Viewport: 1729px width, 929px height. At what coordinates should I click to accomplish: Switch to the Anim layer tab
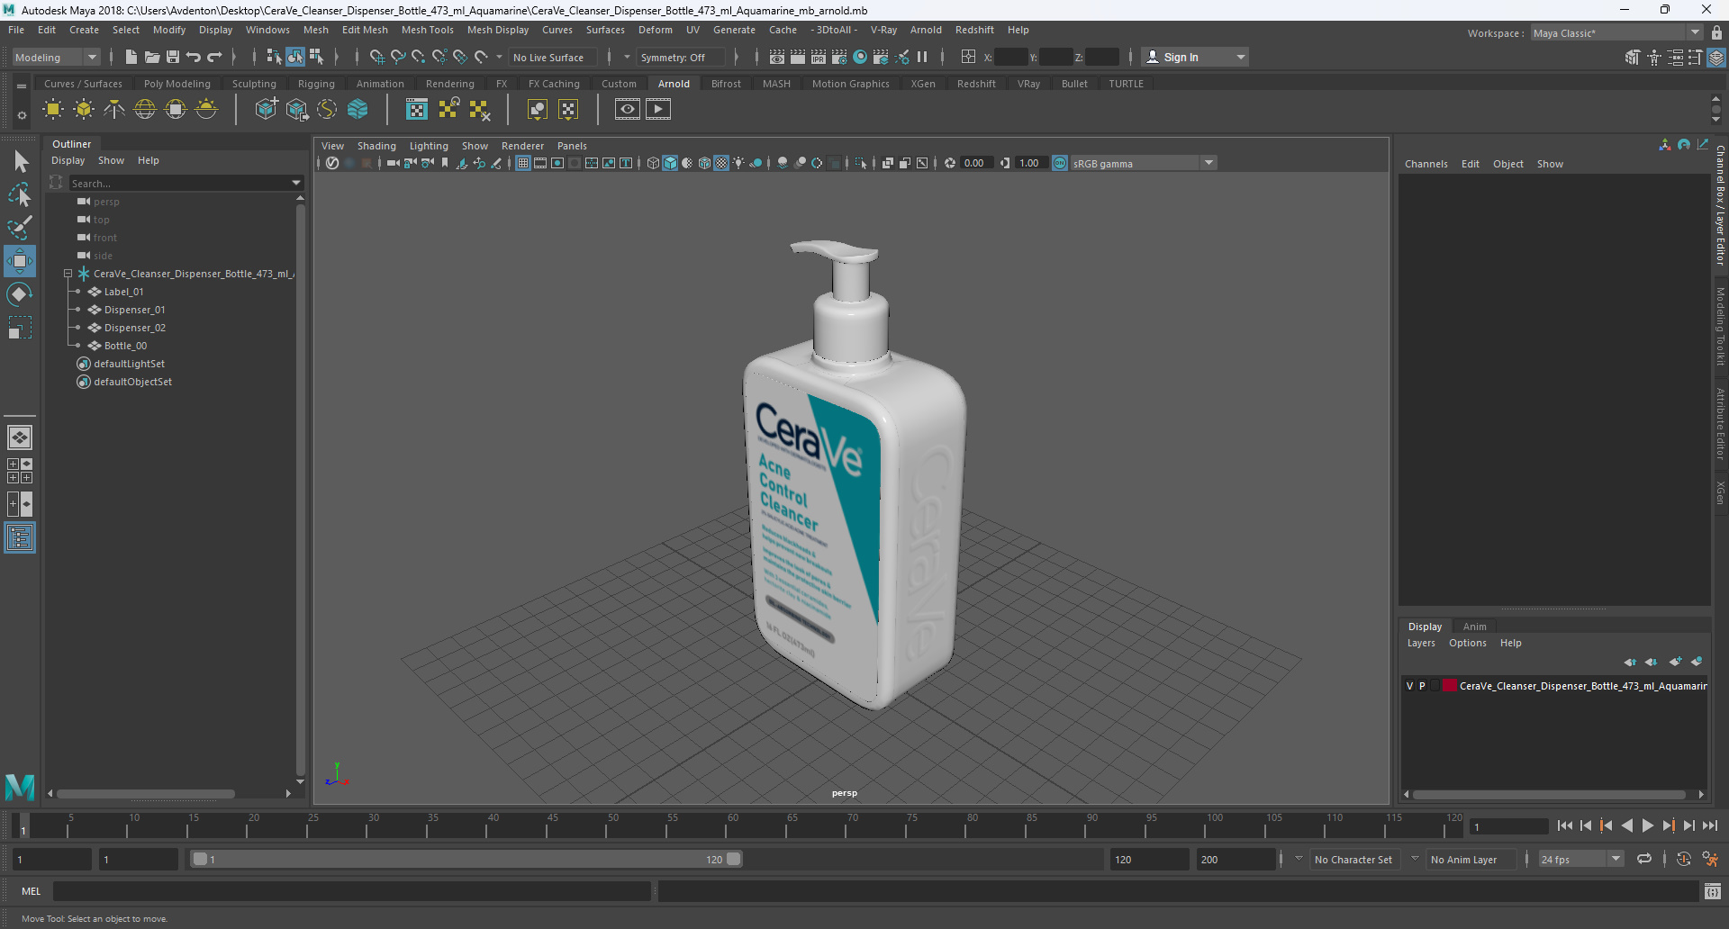[x=1474, y=627]
